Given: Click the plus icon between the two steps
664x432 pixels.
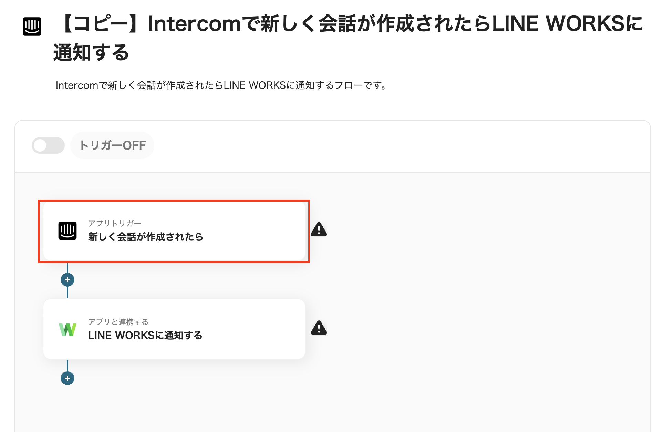Looking at the screenshot, I should (68, 280).
